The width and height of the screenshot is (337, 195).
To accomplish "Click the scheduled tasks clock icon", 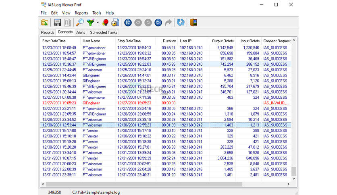I will pos(115,22).
